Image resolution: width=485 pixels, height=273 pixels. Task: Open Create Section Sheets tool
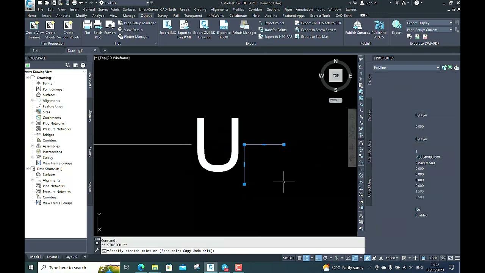(68, 30)
